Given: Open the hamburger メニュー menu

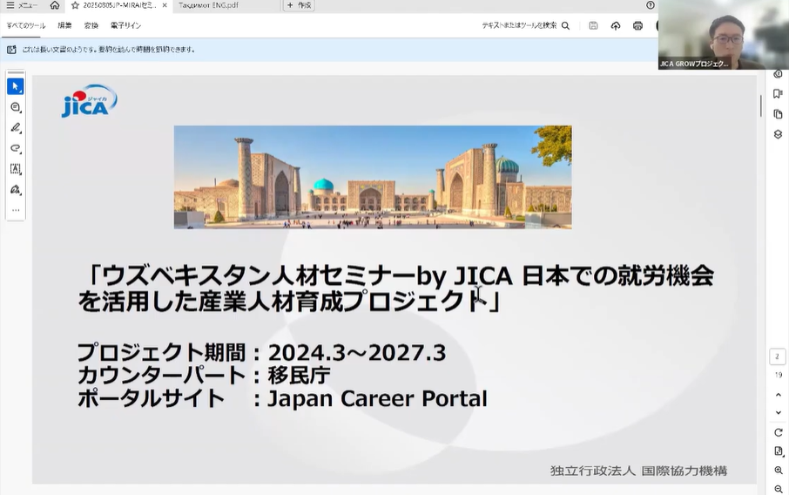Looking at the screenshot, I should 22,5.
